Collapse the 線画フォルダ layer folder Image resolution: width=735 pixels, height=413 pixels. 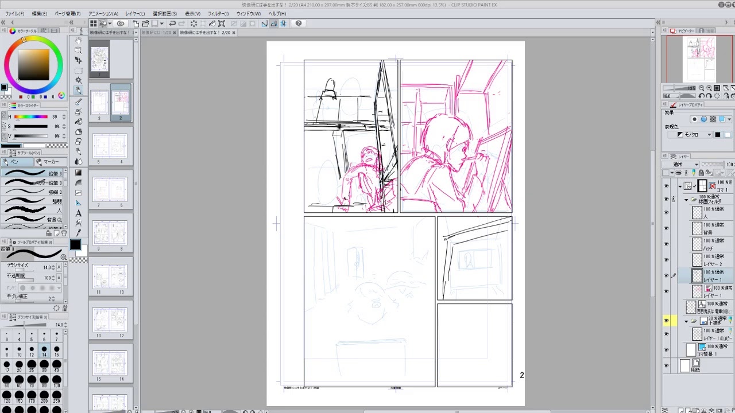point(686,200)
